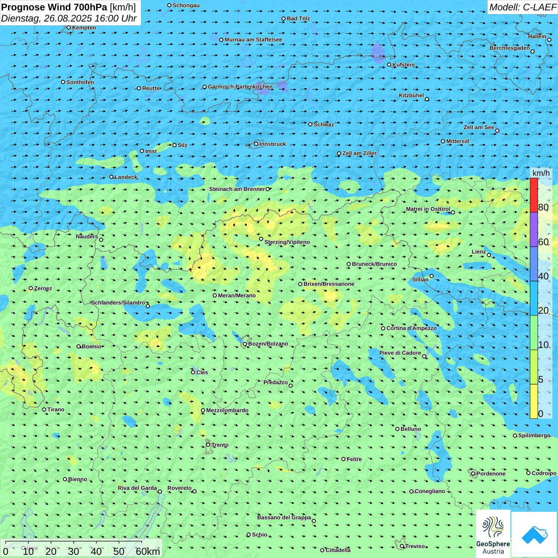Click the Zernez city marker
The width and height of the screenshot is (558, 558).
coord(31,288)
